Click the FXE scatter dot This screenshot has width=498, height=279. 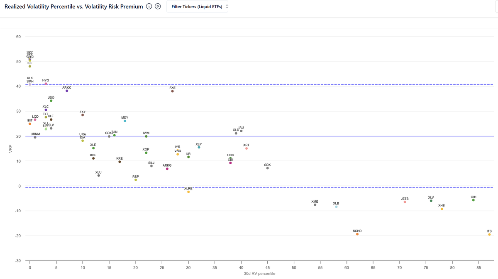[x=173, y=91]
